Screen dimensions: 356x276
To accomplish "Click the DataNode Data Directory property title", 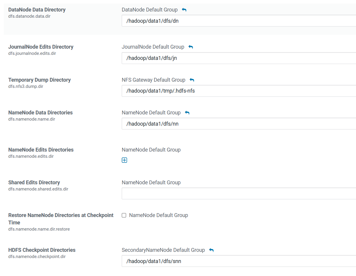I will click(x=37, y=10).
